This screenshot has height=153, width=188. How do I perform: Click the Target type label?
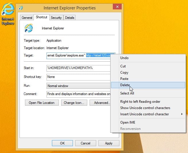32,41
